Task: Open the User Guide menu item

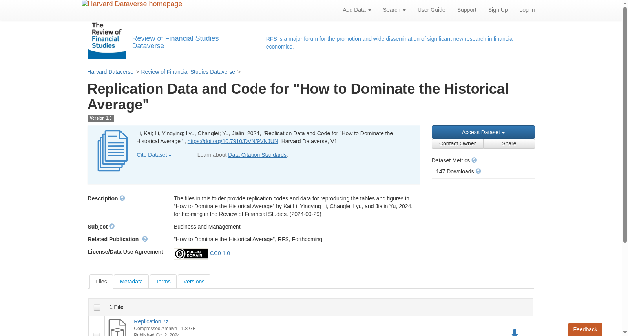Action: 431,10
